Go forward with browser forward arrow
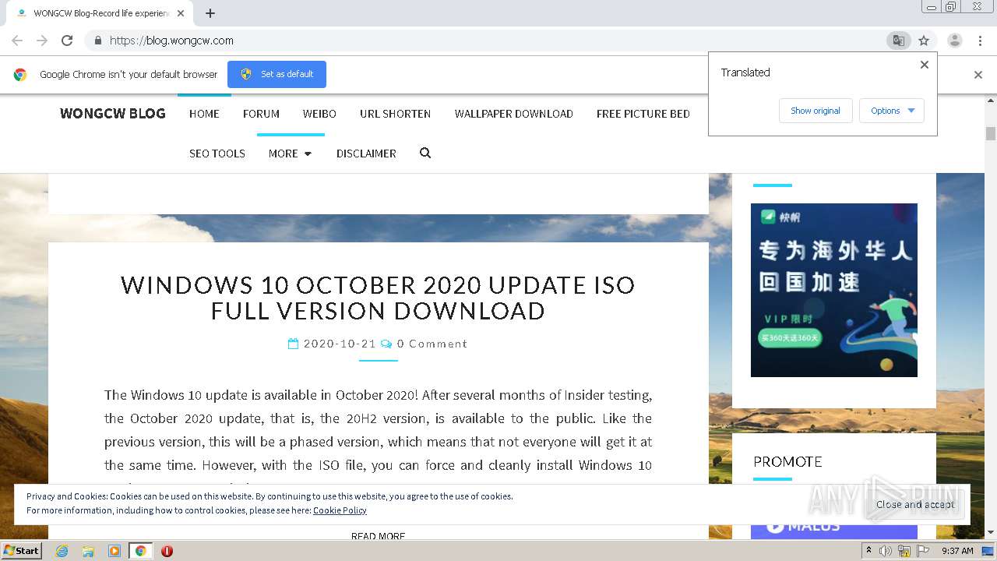Screen dimensions: 997x561 42,41
